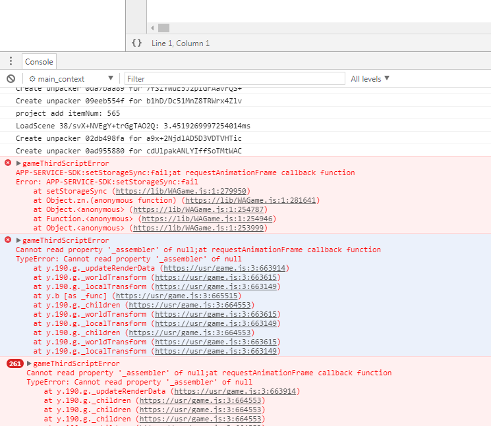
Task: Click the error icon of the blue-highlighted error
Action: tap(8, 240)
